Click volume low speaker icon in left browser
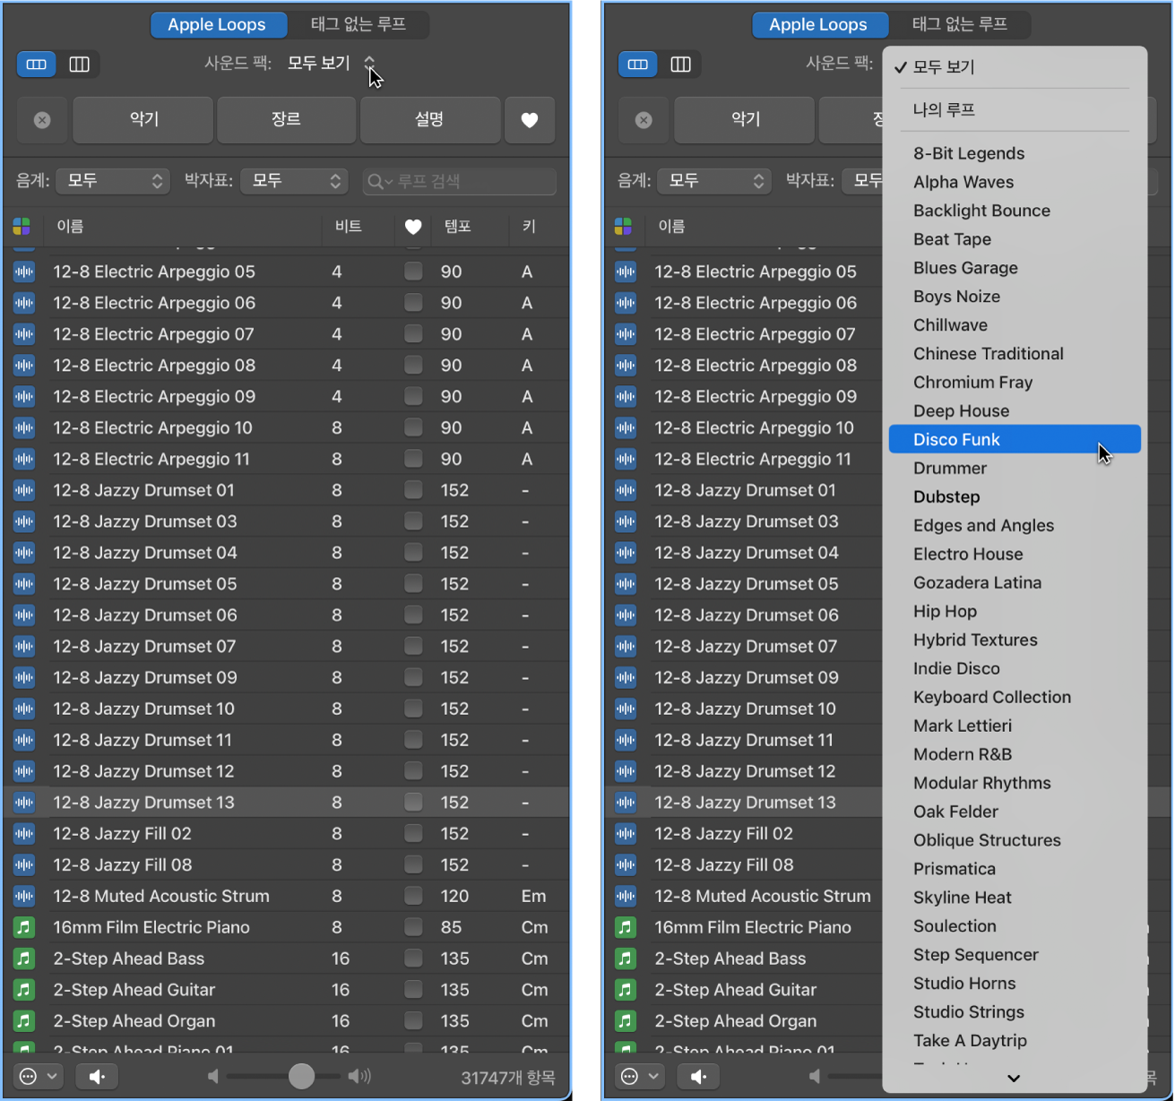 coord(213,1076)
